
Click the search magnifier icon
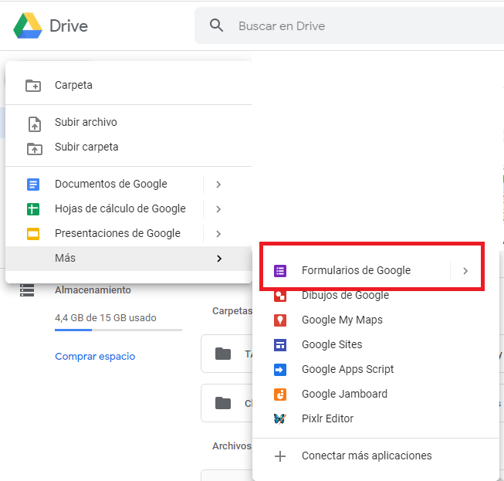click(x=216, y=25)
